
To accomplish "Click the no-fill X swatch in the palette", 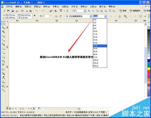I will point(149,28).
